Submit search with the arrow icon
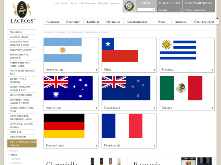This screenshot has width=221, height=165. tap(153, 10)
